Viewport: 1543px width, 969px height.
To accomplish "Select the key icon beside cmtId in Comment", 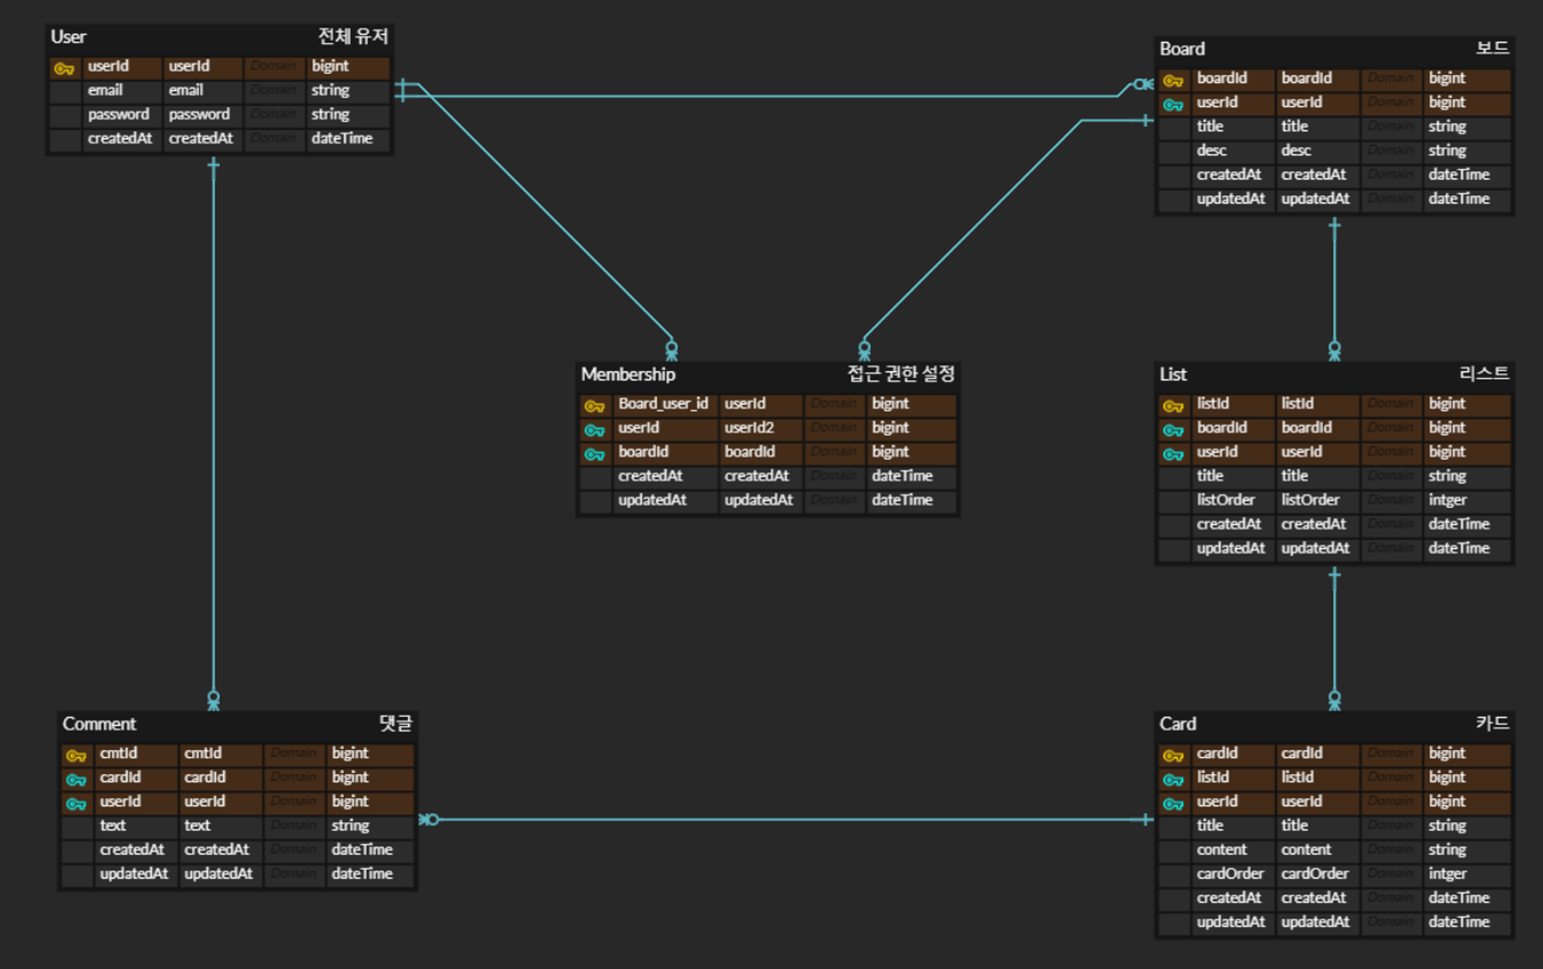I will pyautogui.click(x=76, y=754).
